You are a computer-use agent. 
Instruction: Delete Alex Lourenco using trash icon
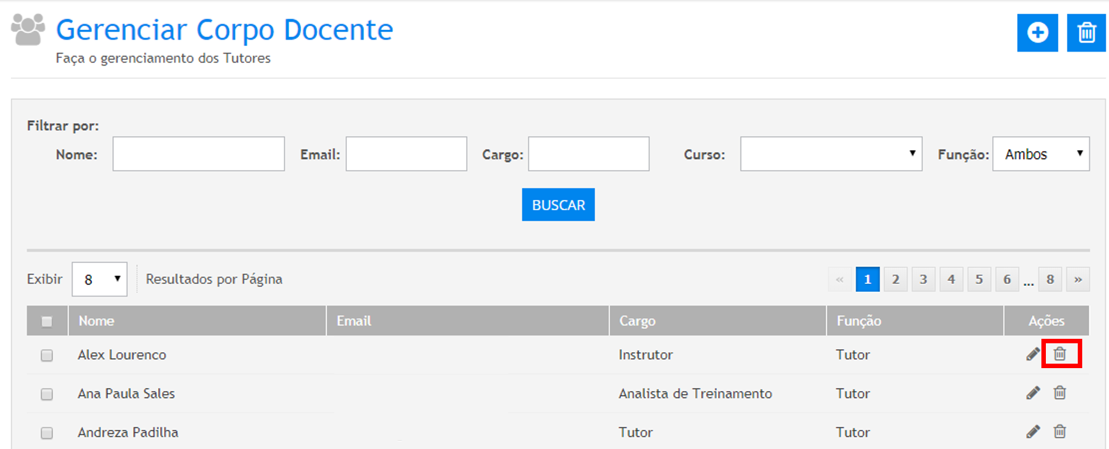pyautogui.click(x=1060, y=354)
